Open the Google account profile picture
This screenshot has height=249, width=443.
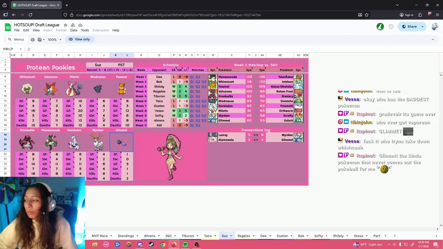(x=435, y=27)
